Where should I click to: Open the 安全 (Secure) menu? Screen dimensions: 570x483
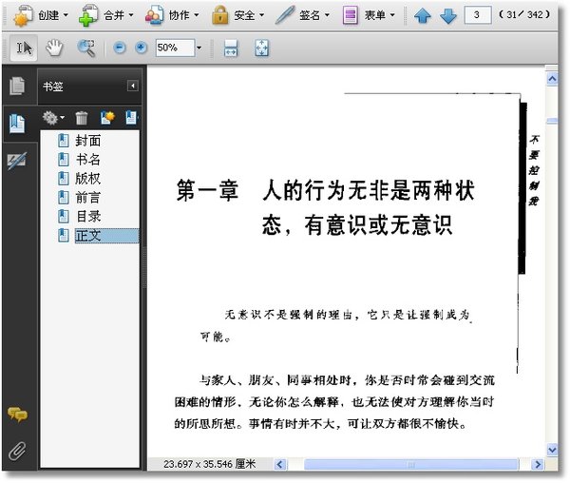237,15
